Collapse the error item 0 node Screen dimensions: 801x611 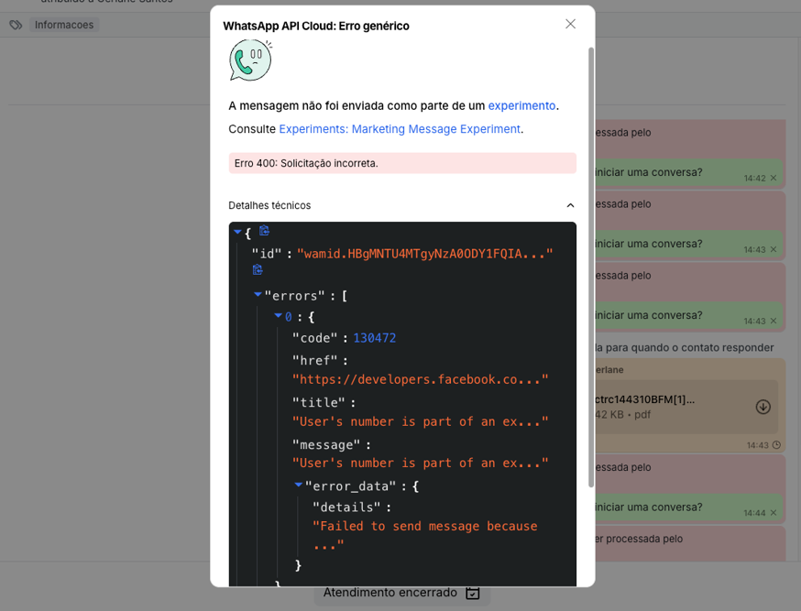coord(278,316)
